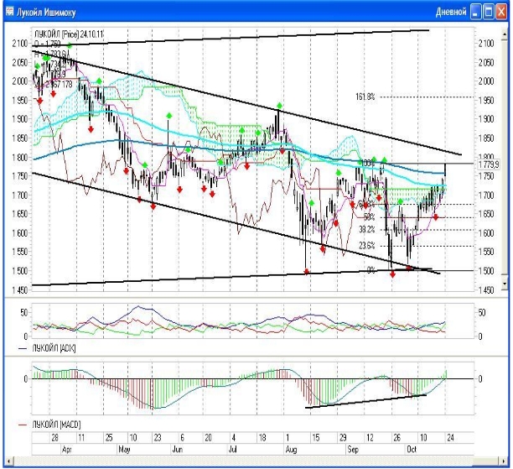513x469 pixels.
Task: Click the date label 24 on time axis
Action: pos(450,438)
